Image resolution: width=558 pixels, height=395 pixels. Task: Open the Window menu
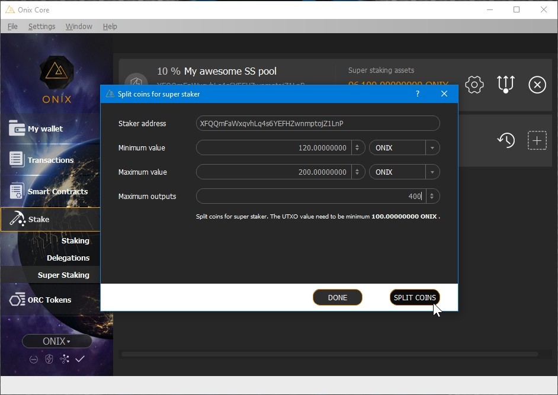point(79,26)
